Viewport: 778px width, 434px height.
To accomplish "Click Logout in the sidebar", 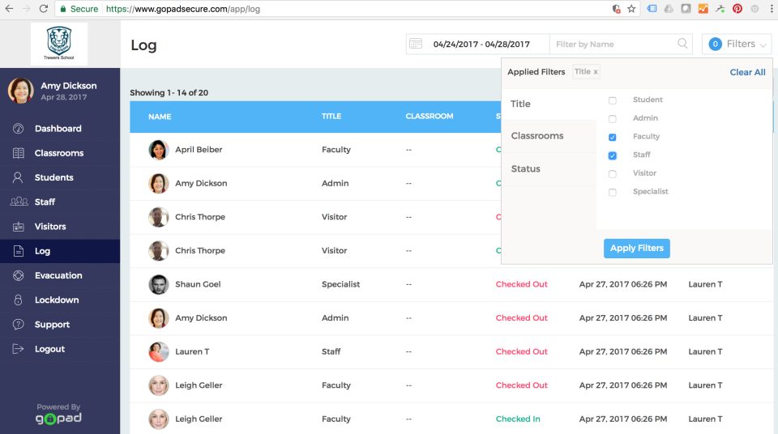I will point(60,349).
